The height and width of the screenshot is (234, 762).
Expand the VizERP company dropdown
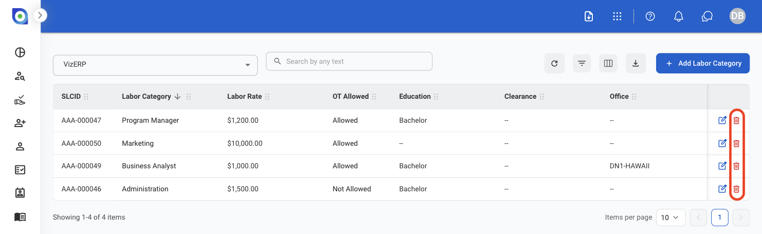[155, 65]
